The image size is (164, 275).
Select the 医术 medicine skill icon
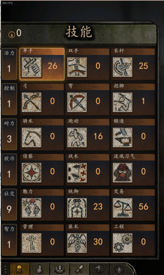point(77,243)
